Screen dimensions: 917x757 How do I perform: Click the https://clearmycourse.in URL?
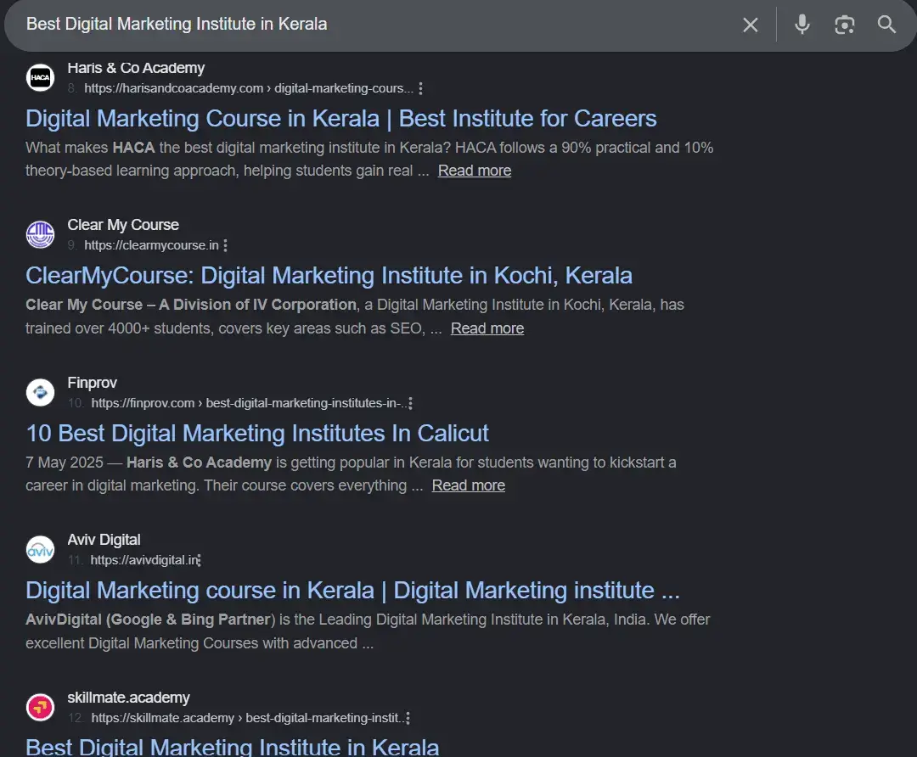(151, 245)
